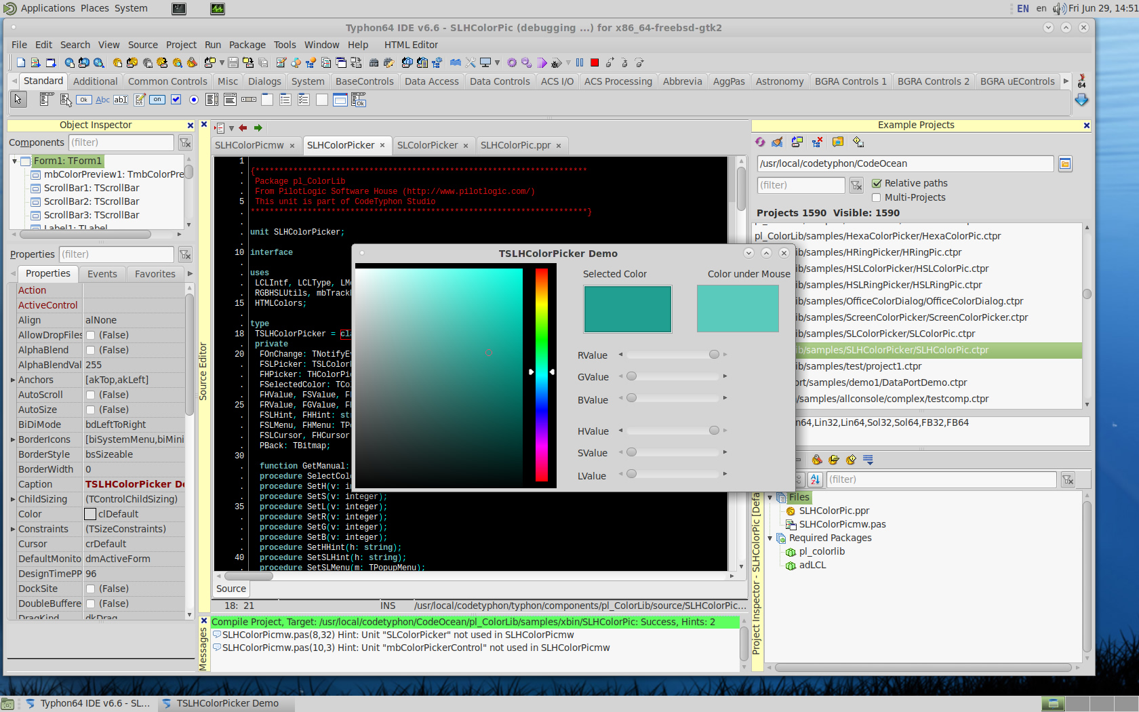The height and width of the screenshot is (712, 1139).
Task: Toggle the DoubleBuffered property checkbox
Action: coord(90,604)
